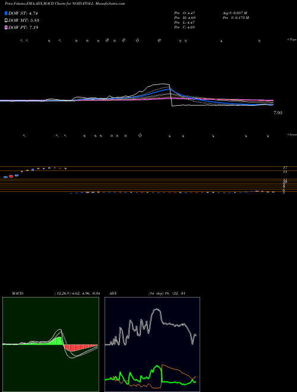Image resolution: width=297 pixels, height=392 pixels.
Task: Click the 7.95 price label beside EMA lines
Action: (278, 113)
